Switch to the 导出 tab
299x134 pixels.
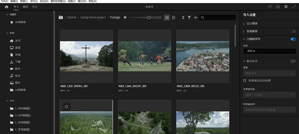pyautogui.click(x=35, y=7)
